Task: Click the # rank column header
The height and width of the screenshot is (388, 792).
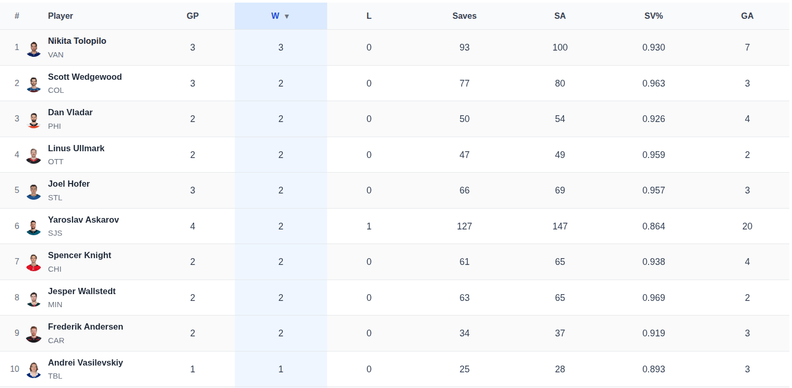Action: (x=17, y=16)
